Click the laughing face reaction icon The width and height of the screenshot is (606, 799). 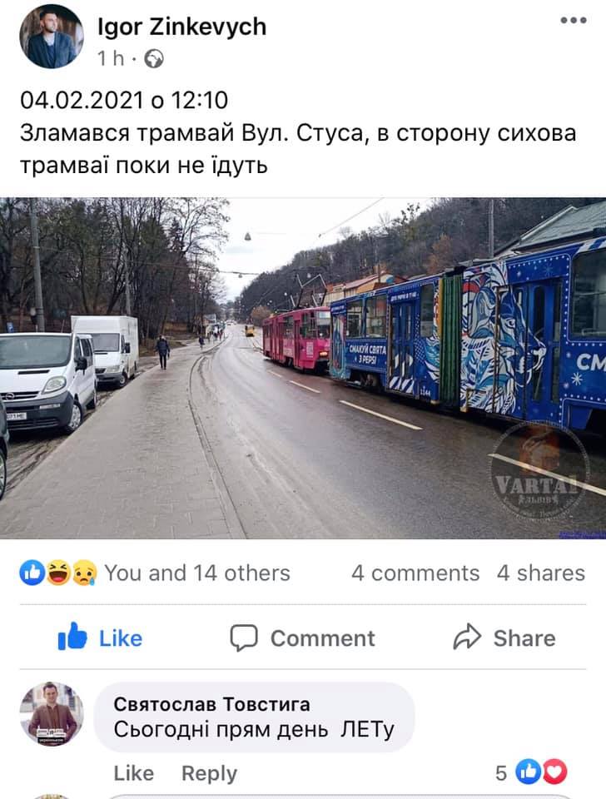(58, 573)
